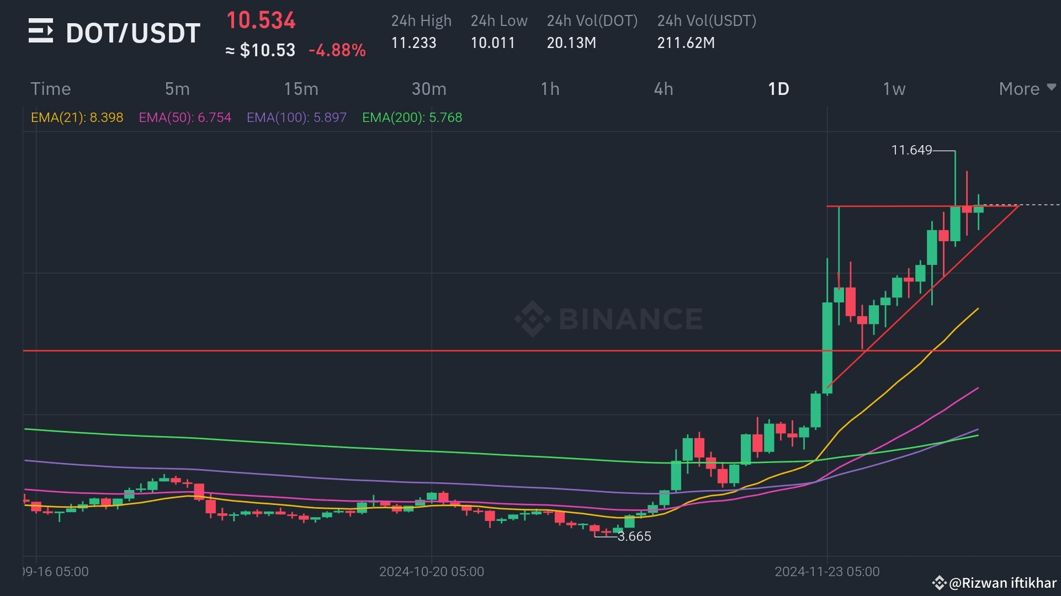Expand the More timeframes dropdown
The image size is (1061, 596).
(1019, 89)
